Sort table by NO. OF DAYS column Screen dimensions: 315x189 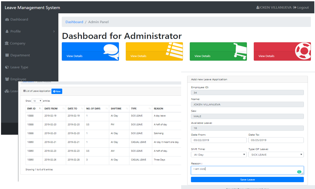tap(97, 109)
